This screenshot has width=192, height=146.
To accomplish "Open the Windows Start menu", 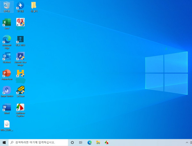I will [4, 142].
